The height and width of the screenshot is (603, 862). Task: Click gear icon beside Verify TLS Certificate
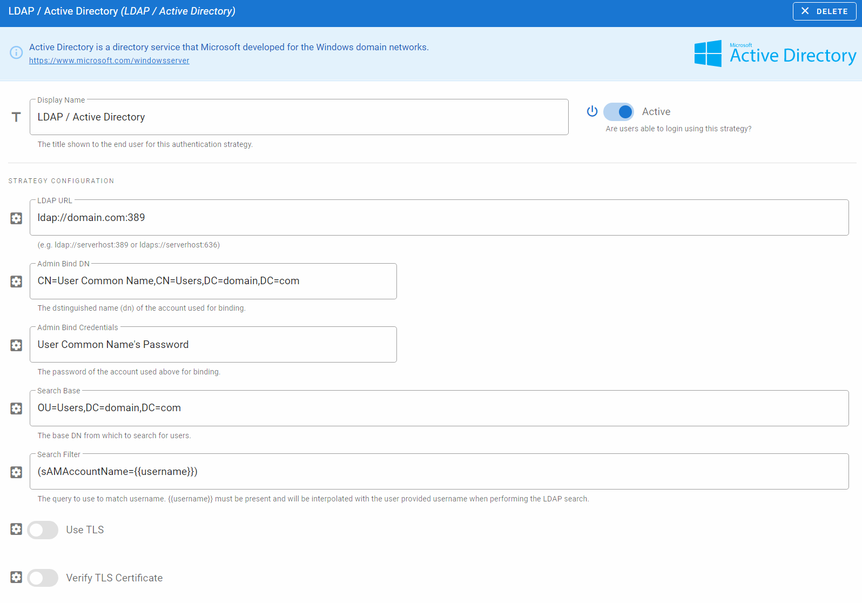click(x=16, y=577)
